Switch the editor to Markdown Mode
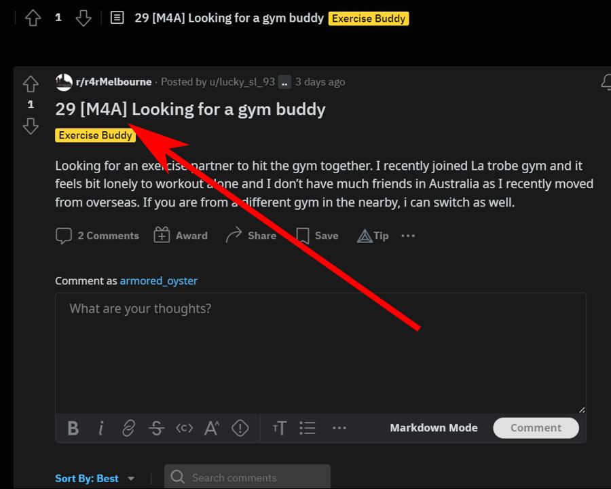Screen dimensions: 611x489 pyautogui.click(x=434, y=428)
